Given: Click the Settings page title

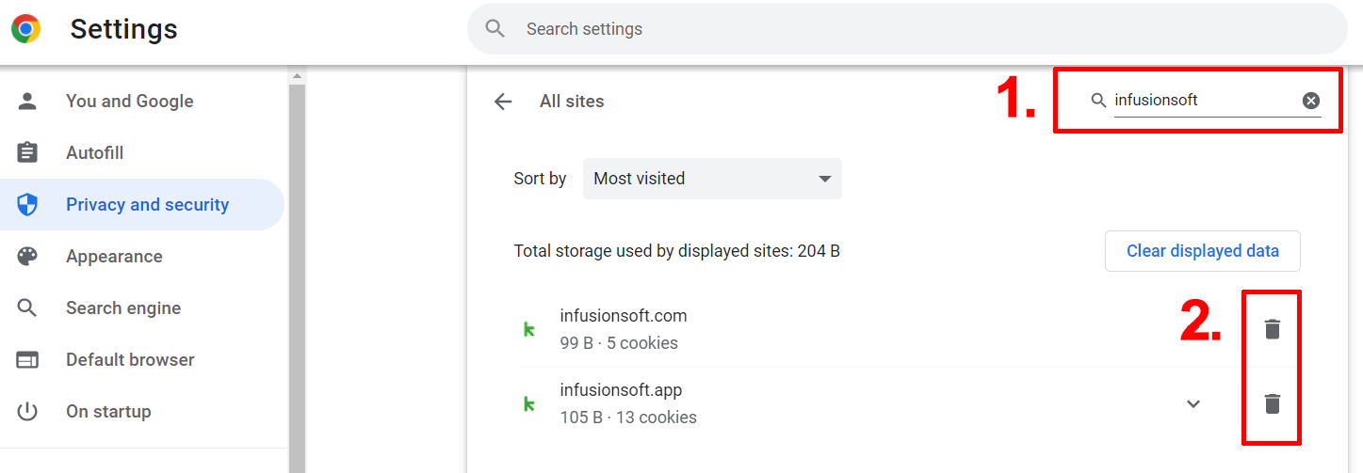Looking at the screenshot, I should 123,29.
